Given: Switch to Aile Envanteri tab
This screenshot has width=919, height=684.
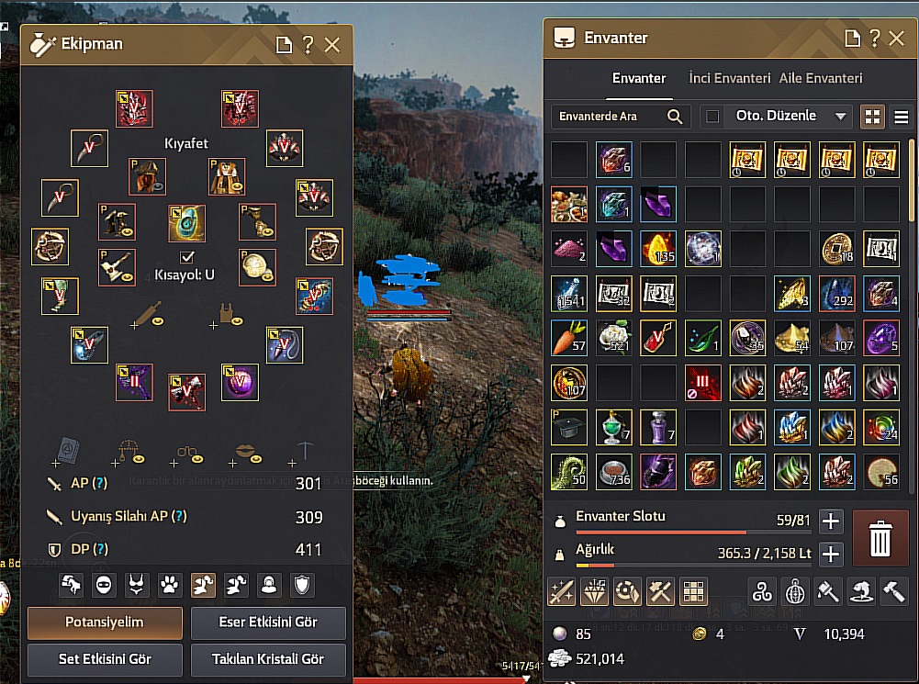Looking at the screenshot, I should 821,78.
